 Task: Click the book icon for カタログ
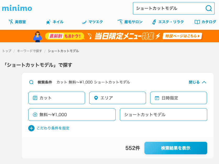(x=197, y=22)
